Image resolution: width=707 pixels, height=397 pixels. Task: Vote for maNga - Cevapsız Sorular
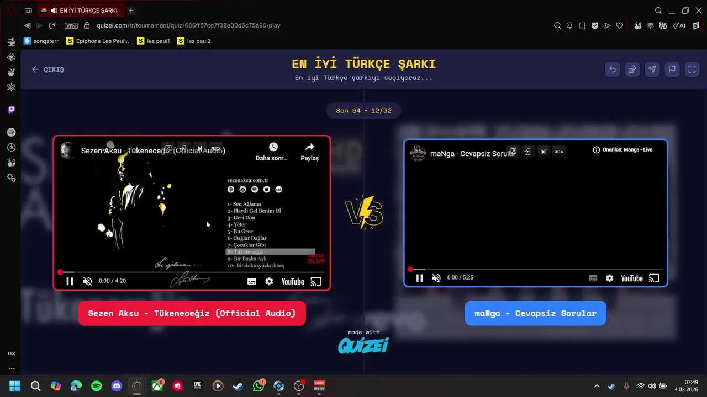535,313
